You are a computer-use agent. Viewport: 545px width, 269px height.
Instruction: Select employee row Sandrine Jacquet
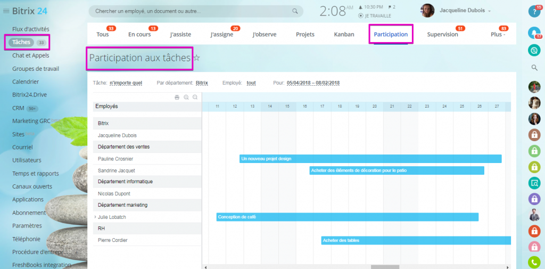click(x=147, y=170)
